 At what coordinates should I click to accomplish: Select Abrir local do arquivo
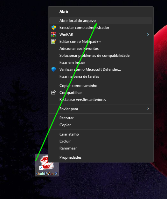click(101, 21)
